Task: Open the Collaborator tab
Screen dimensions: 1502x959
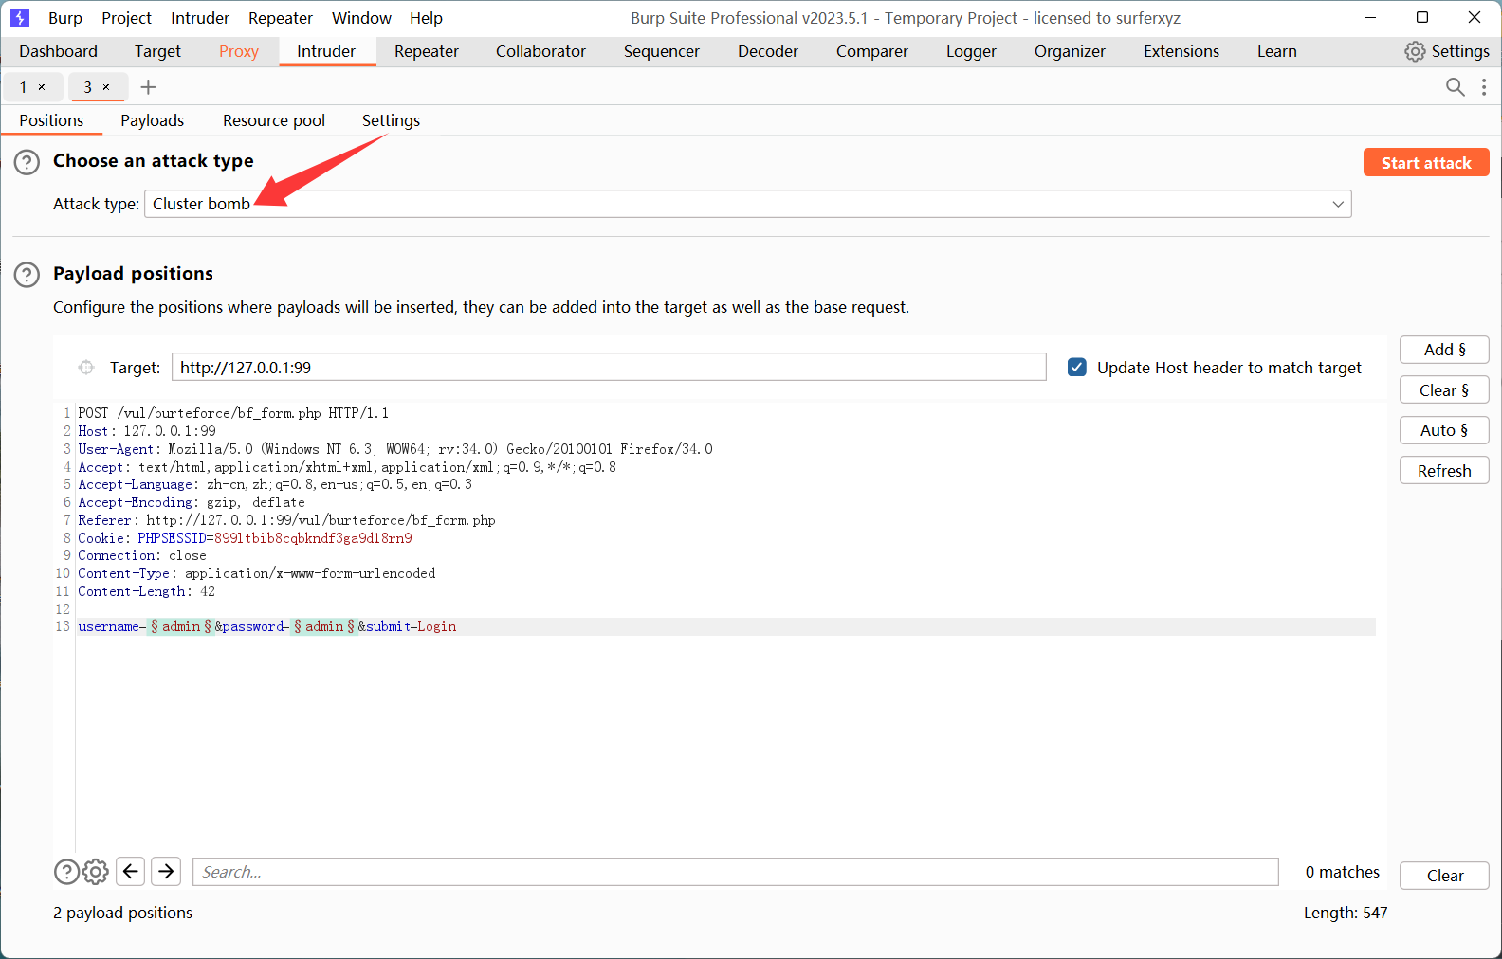Action: (541, 51)
